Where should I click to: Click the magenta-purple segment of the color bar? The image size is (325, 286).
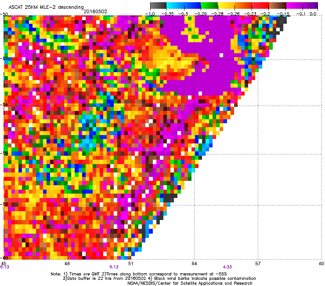click(x=302, y=6)
